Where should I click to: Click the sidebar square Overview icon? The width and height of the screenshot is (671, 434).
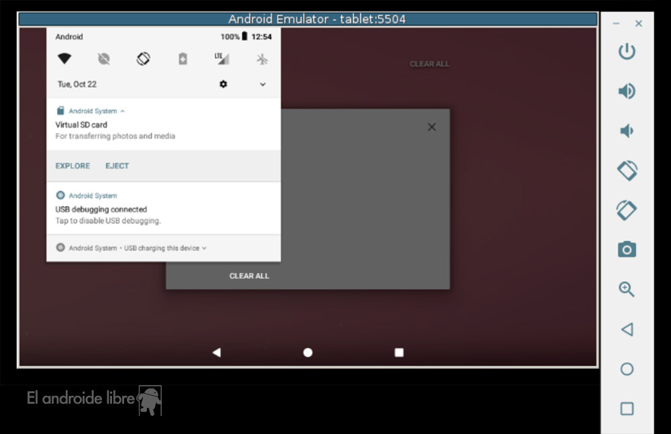point(627,409)
